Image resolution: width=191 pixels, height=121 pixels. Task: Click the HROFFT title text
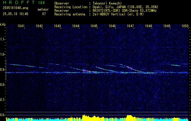click(x=19, y=2)
